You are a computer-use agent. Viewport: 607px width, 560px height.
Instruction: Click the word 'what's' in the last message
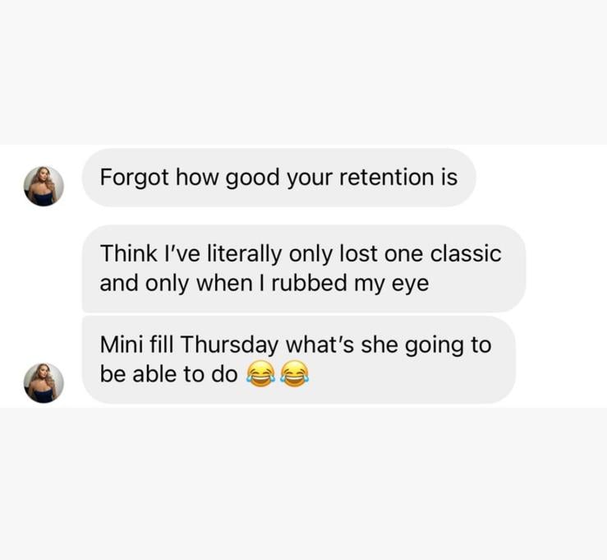[x=320, y=345]
